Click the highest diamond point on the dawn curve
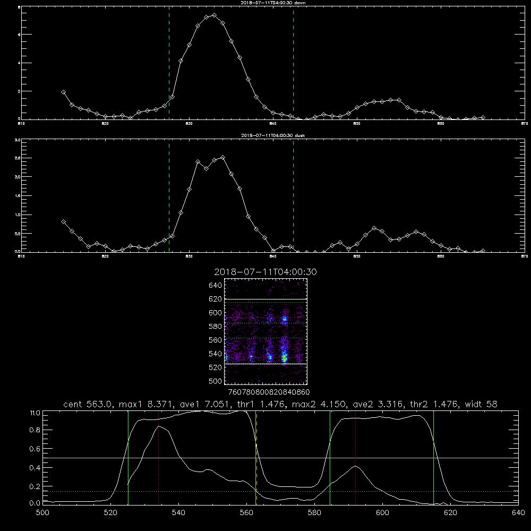Image resolution: width=531 pixels, height=531 pixels. 214,15
